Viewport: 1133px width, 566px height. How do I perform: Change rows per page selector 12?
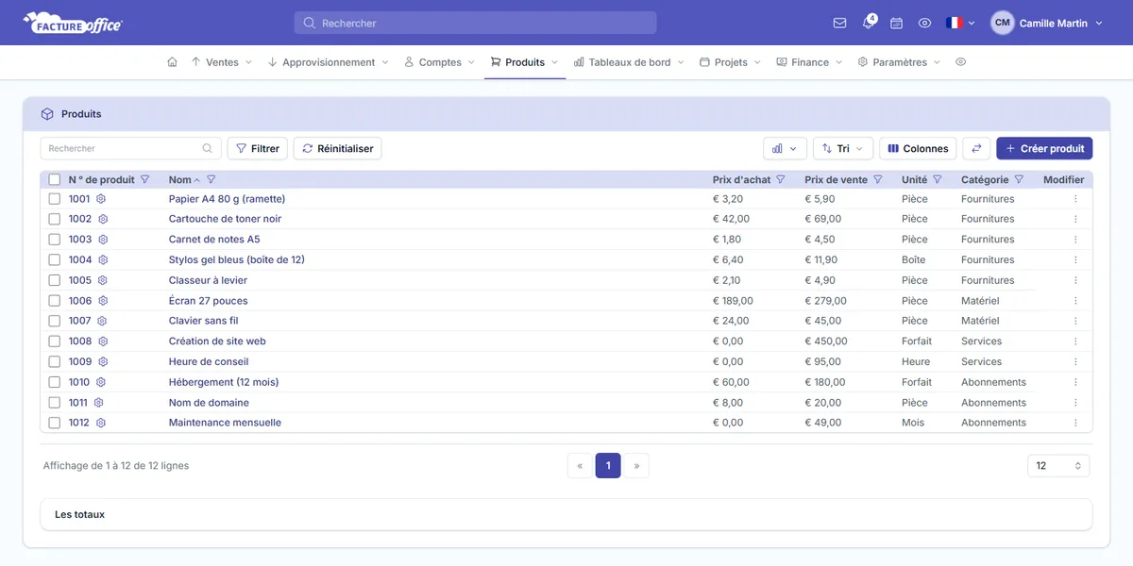coord(1058,466)
